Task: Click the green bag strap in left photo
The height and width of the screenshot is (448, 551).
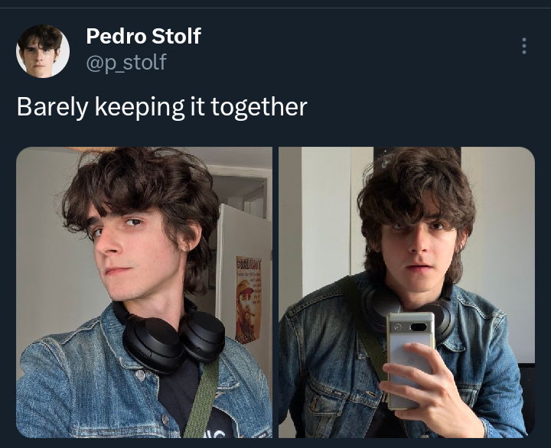Action: tap(201, 401)
